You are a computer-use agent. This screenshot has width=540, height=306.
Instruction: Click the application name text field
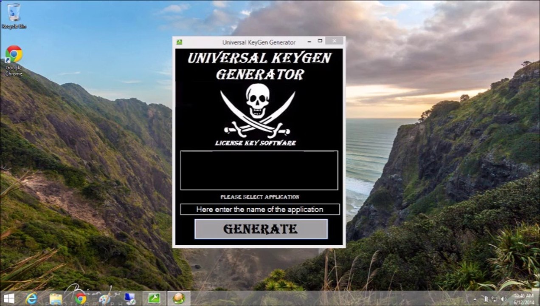[259, 210]
